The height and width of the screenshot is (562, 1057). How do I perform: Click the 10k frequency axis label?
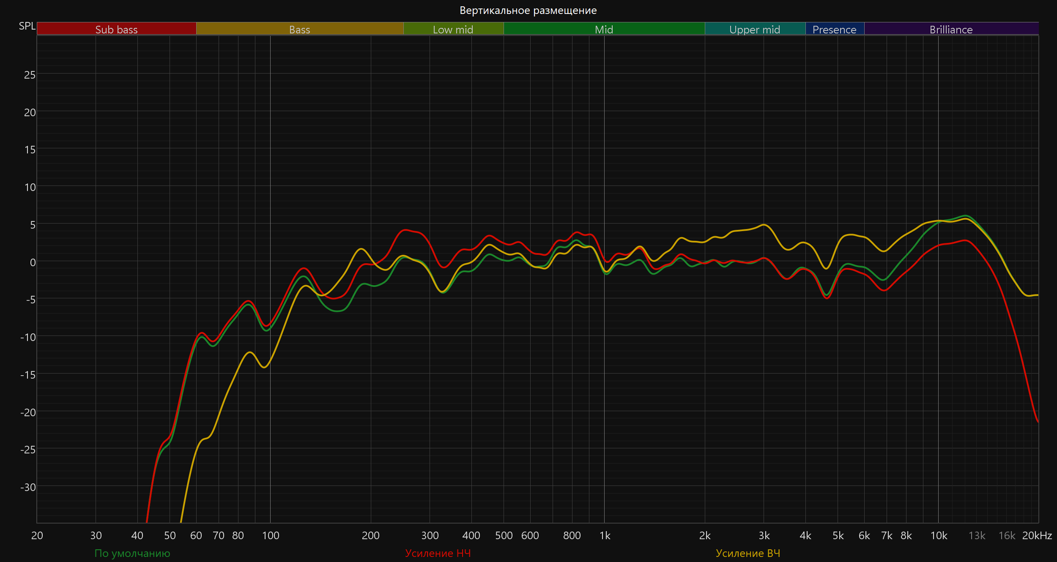[939, 535]
